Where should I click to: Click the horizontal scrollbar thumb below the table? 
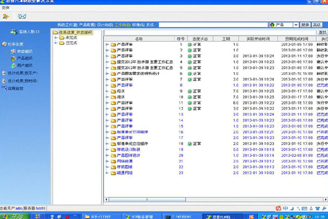(147, 199)
